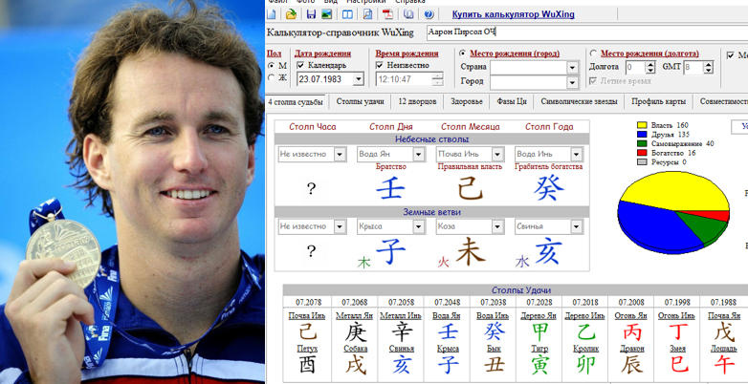
Task: Click the yellow Власть legend swatch
Action: [x=642, y=125]
